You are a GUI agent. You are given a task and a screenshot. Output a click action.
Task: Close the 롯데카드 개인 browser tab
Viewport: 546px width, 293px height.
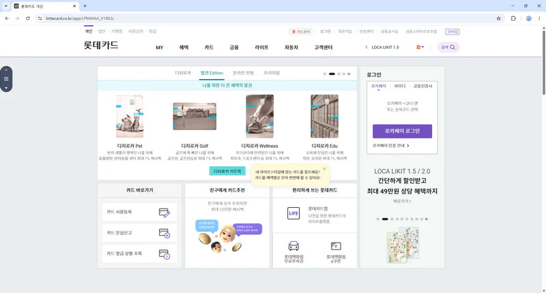tap(74, 6)
